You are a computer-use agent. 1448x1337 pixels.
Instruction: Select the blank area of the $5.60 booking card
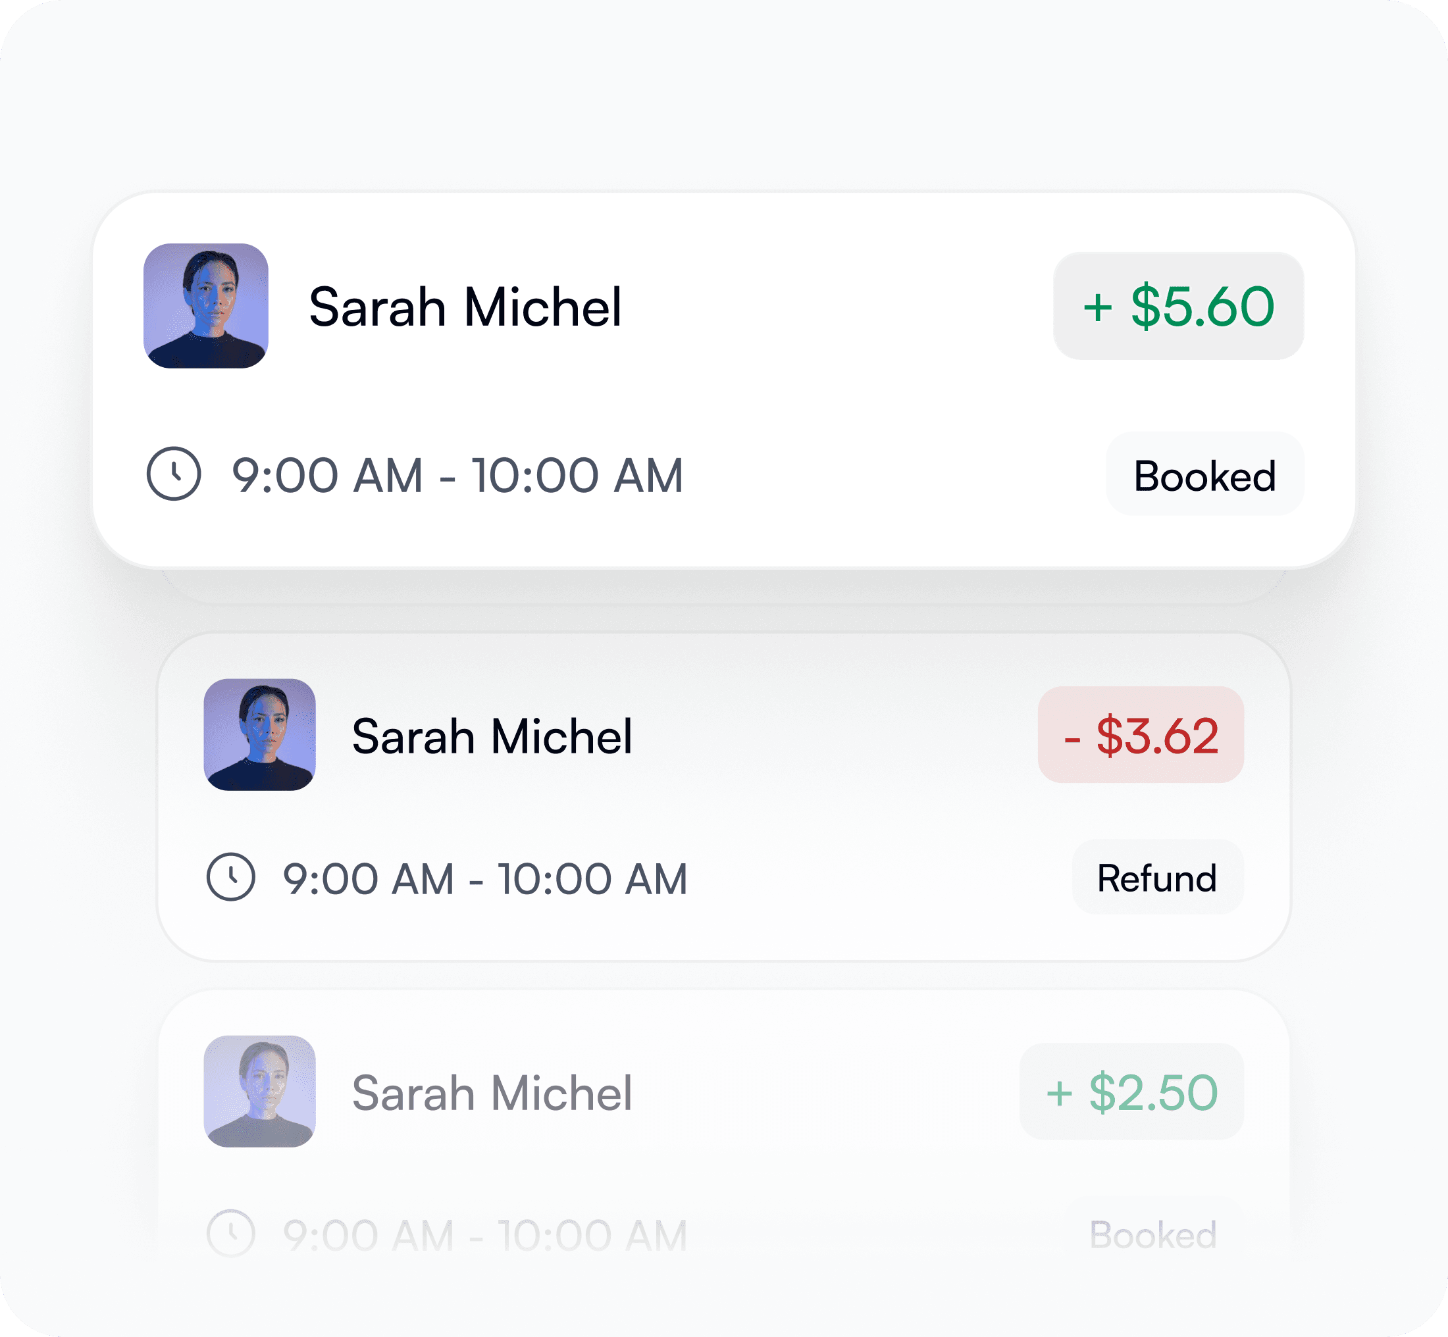(832, 391)
